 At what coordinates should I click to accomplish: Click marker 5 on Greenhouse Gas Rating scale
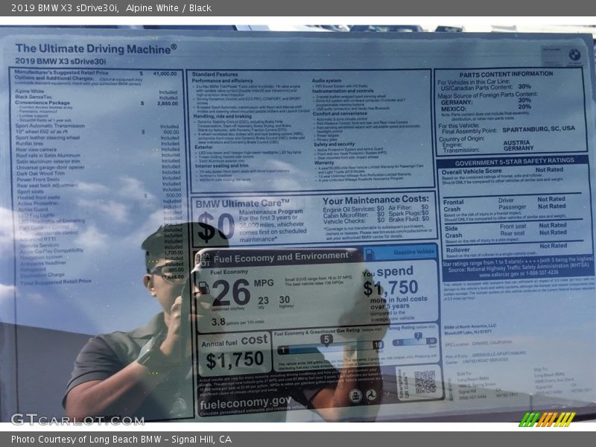tap(326, 340)
